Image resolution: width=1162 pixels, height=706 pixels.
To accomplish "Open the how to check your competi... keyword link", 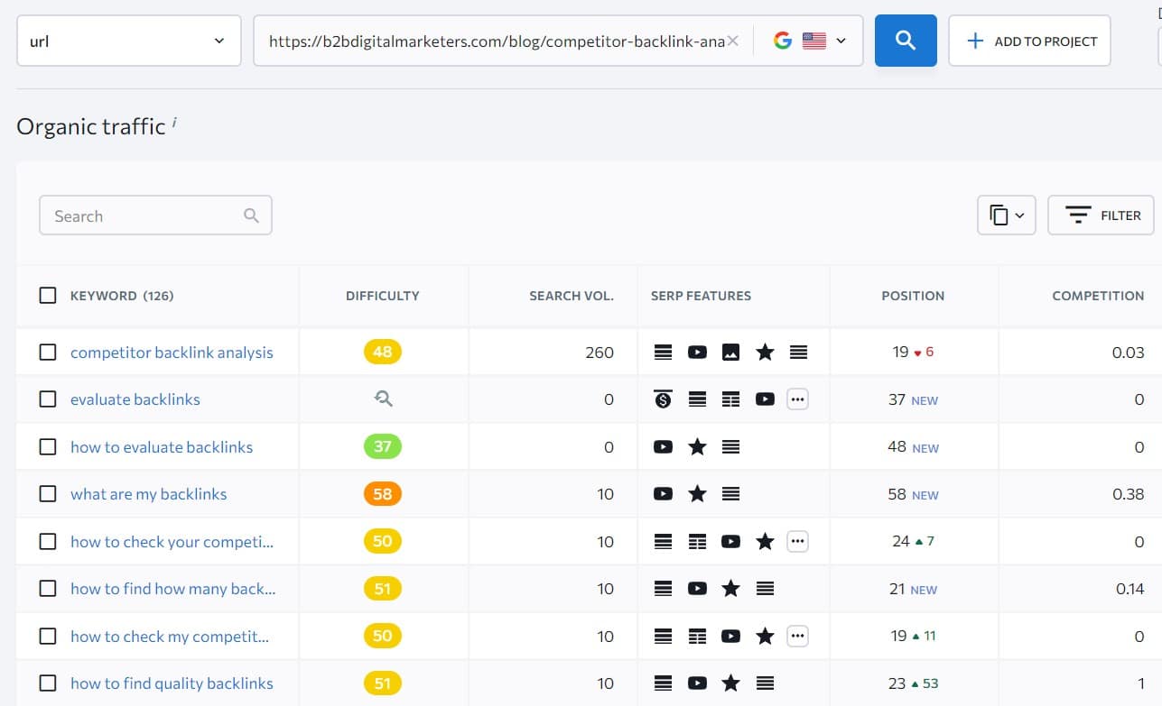I will pyautogui.click(x=172, y=541).
